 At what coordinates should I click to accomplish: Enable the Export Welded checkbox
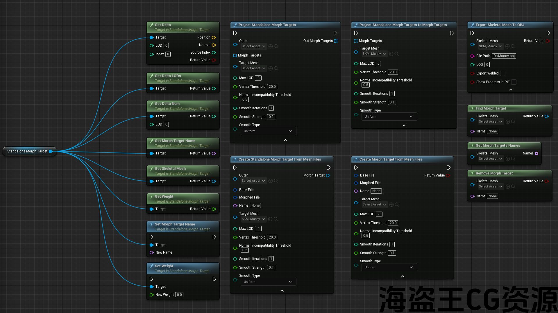[503, 73]
